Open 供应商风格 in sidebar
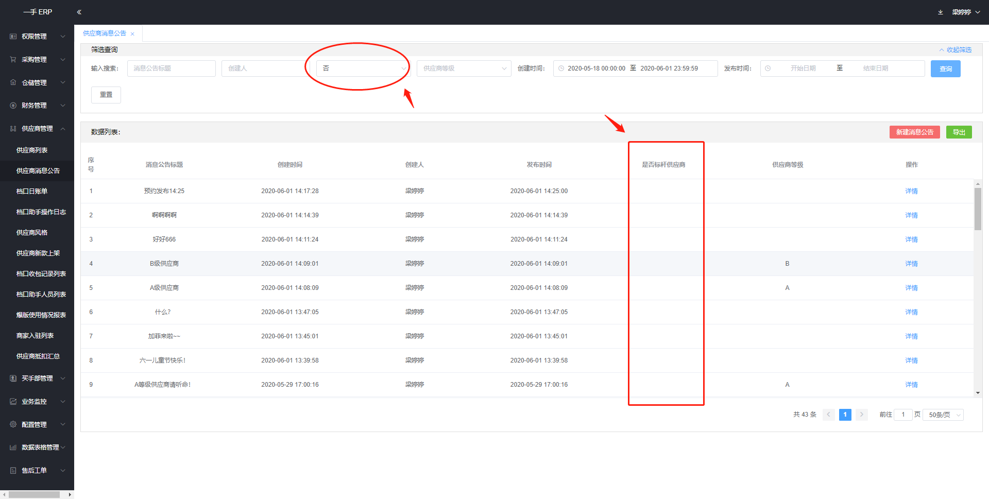Viewport: 989px width, 499px height. pyautogui.click(x=32, y=233)
